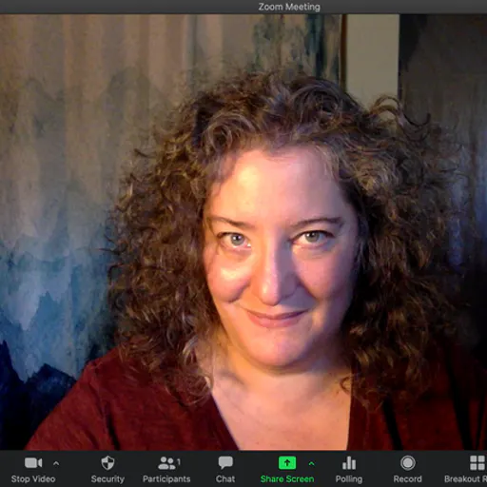This screenshot has width=487, height=487.
Task: Select the Participants text label
Action: 166,478
